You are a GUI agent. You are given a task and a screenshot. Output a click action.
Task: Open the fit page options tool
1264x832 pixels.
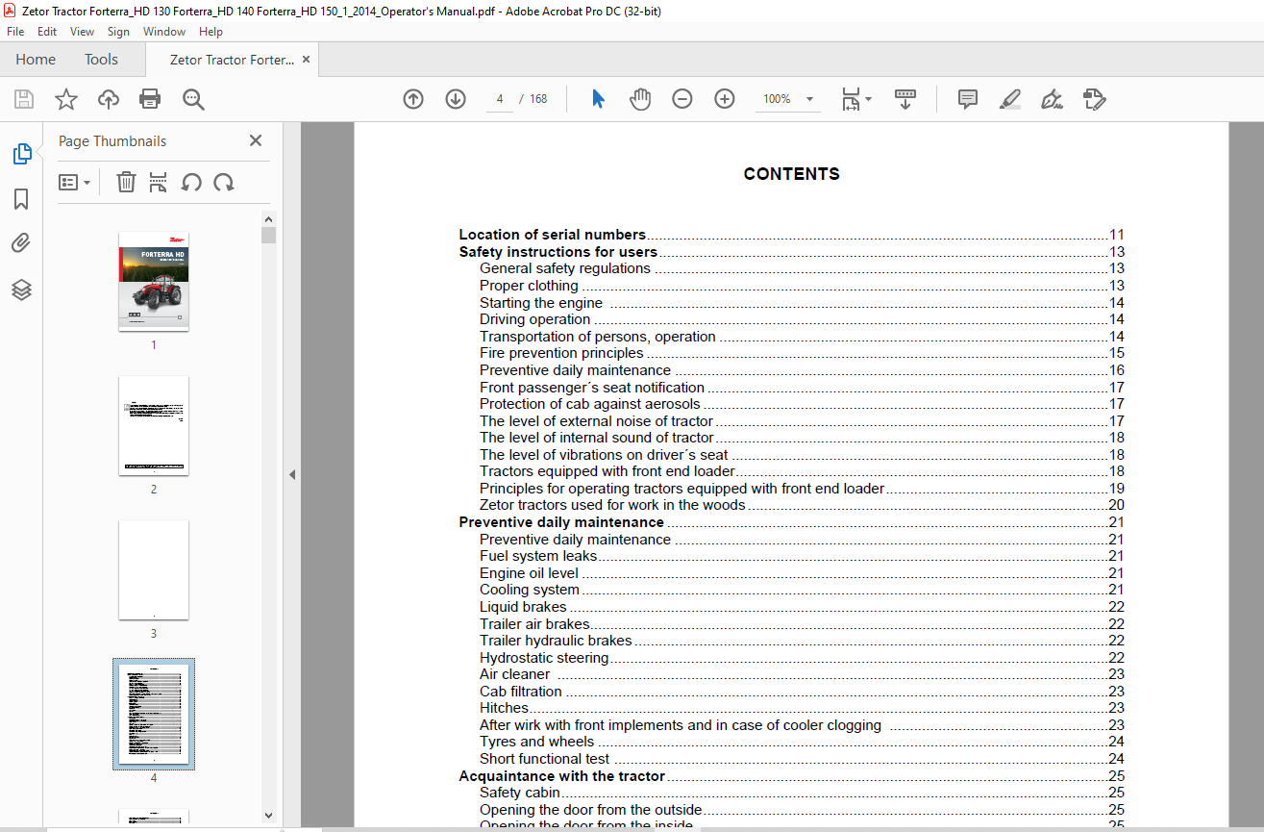[855, 99]
